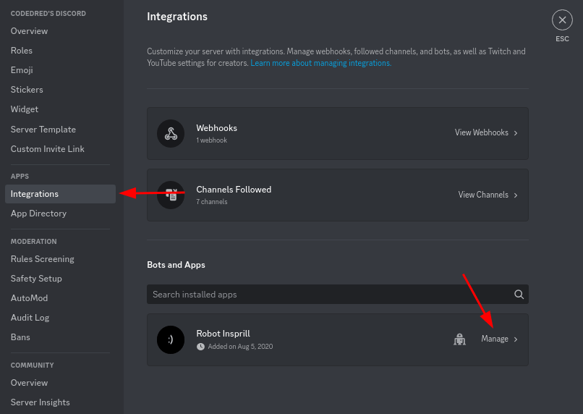
Task: Manage the Robot Insprill bot
Action: (499, 339)
